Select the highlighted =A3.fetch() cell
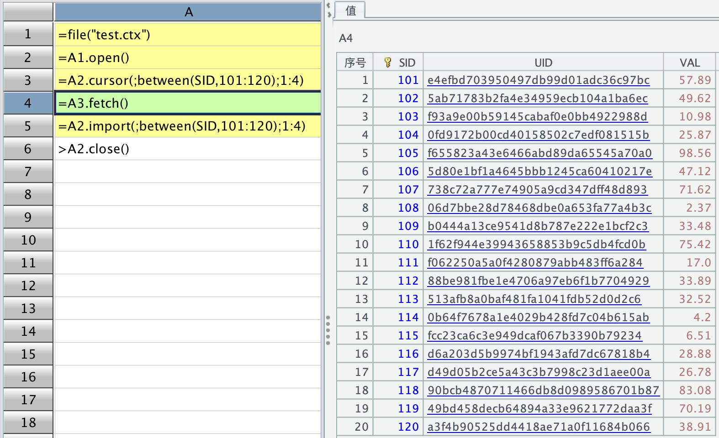This screenshot has width=719, height=438. 187,103
